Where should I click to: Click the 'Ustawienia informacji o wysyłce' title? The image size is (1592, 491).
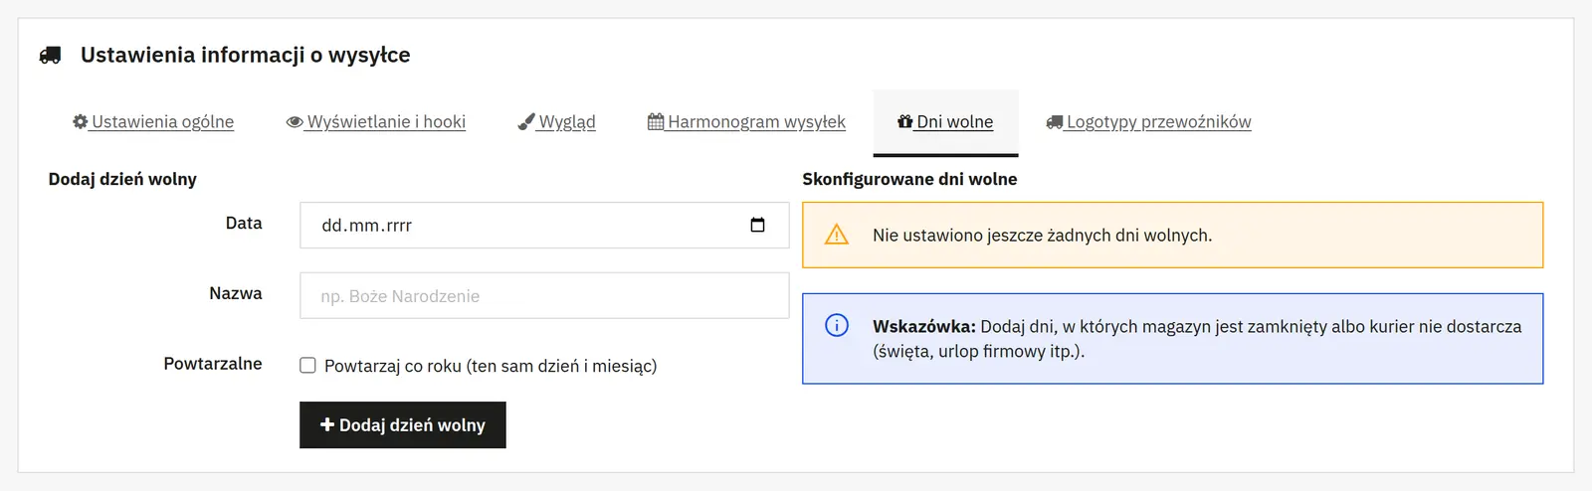[x=245, y=55]
